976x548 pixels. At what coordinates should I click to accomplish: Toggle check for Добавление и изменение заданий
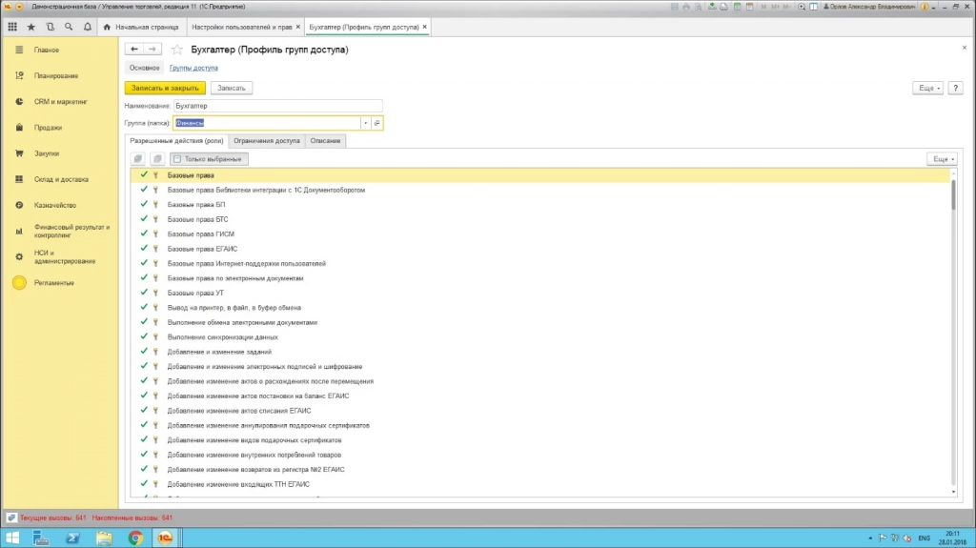144,352
